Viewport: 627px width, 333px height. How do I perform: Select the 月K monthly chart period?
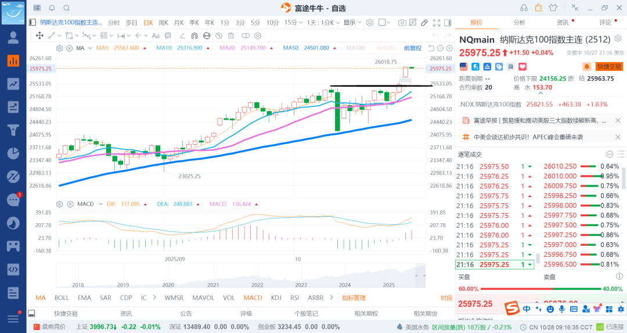[179, 23]
